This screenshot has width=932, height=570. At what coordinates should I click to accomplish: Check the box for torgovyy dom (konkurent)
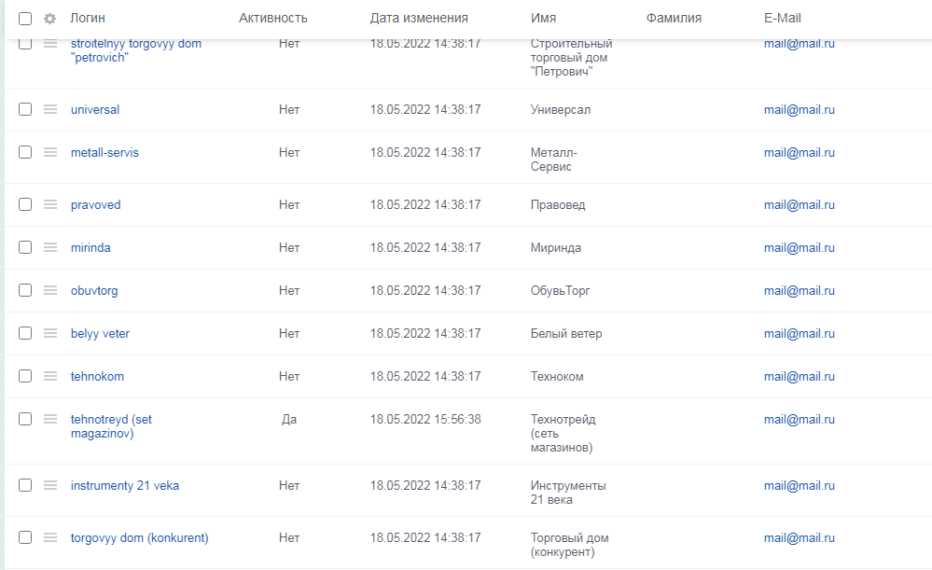tap(25, 537)
